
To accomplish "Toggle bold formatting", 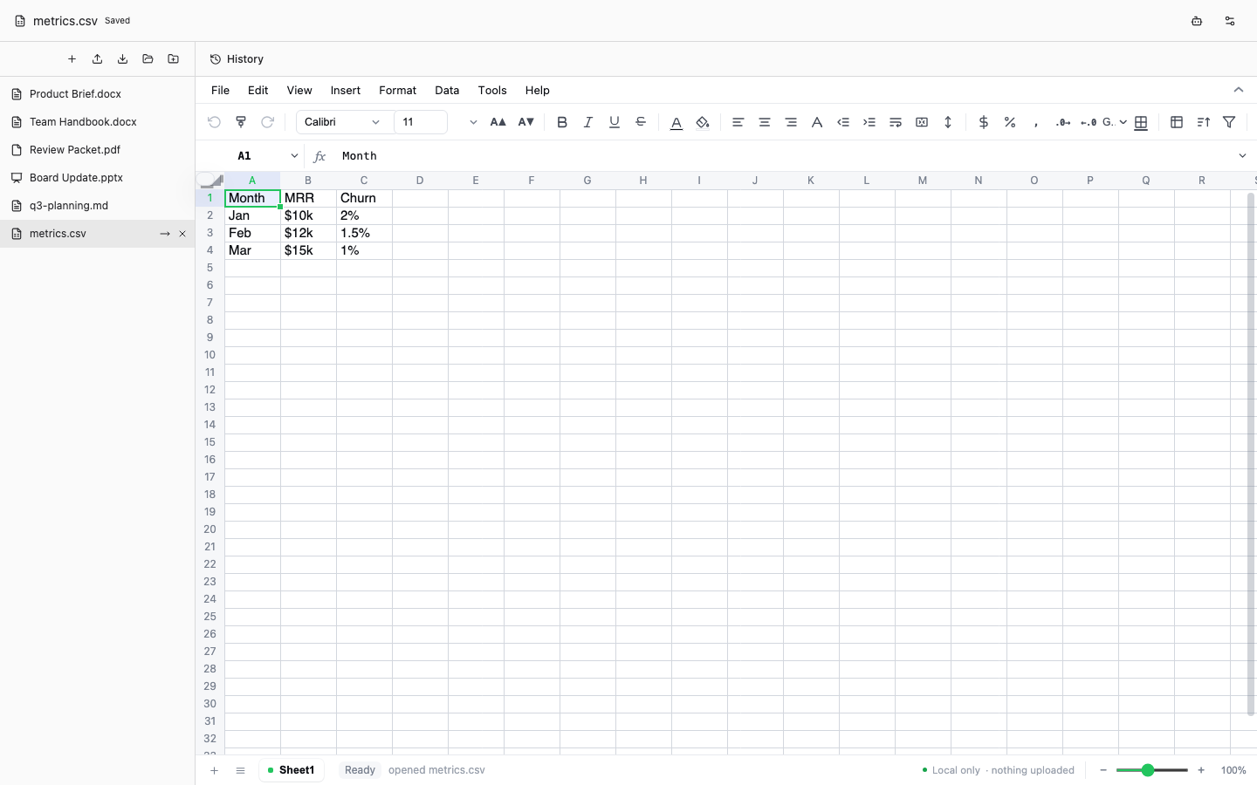I will (x=562, y=122).
